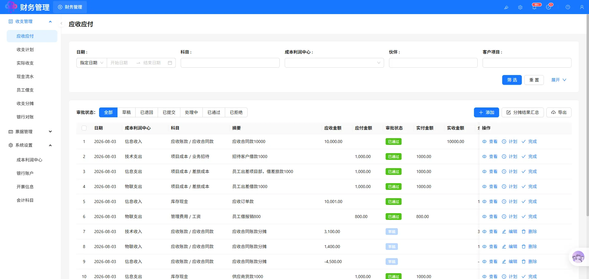Open 员工借支 in the sidebar
The width and height of the screenshot is (589, 279).
[32, 90]
